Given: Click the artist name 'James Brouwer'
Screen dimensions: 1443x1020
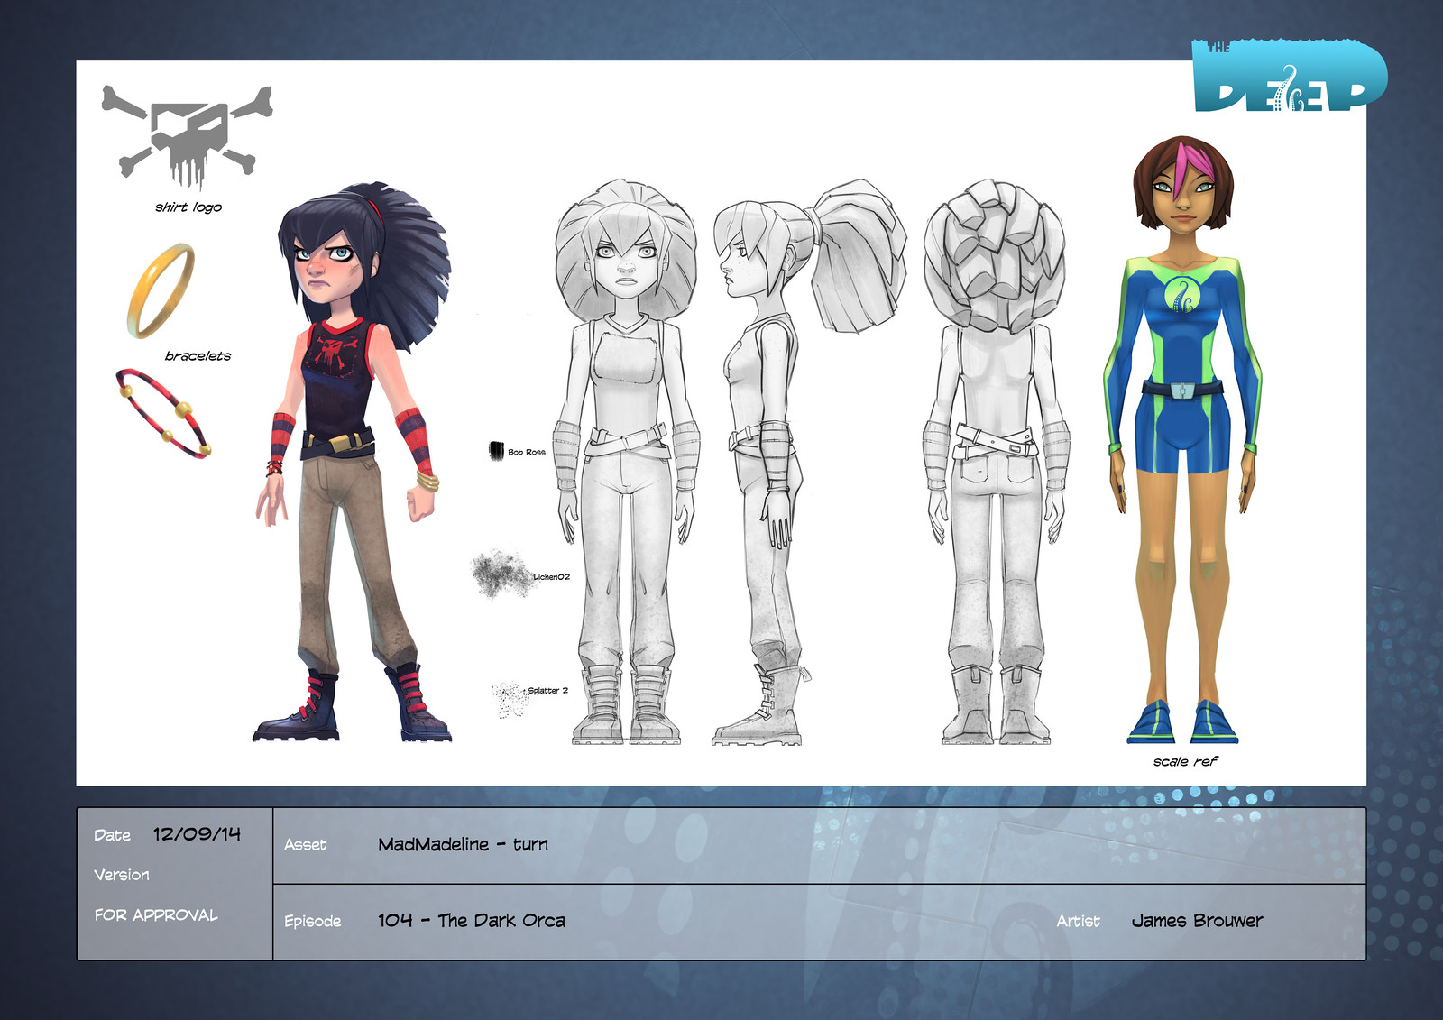Looking at the screenshot, I should tap(1197, 921).
